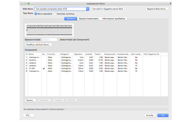Click the Modifica button
The image size is (192, 122).
tap(44, 100)
